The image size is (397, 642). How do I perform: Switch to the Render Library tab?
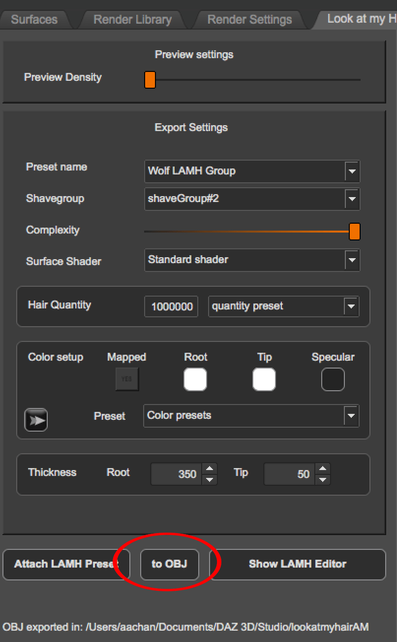pos(132,20)
